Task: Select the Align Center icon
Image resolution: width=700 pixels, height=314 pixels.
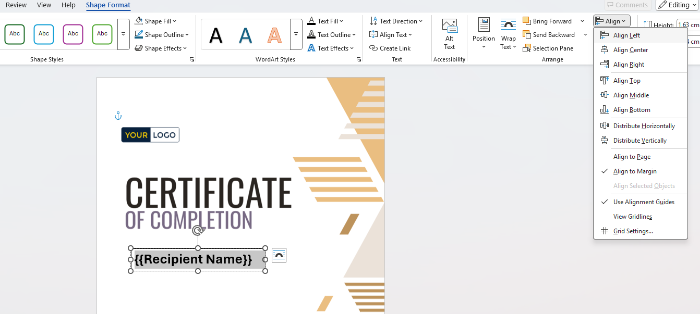Action: (x=605, y=50)
